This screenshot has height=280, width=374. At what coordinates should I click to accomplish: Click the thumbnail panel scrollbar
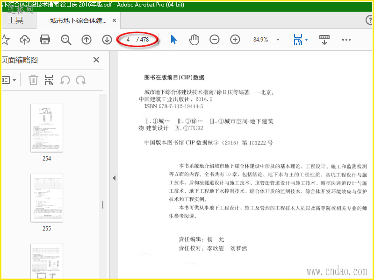(103, 205)
